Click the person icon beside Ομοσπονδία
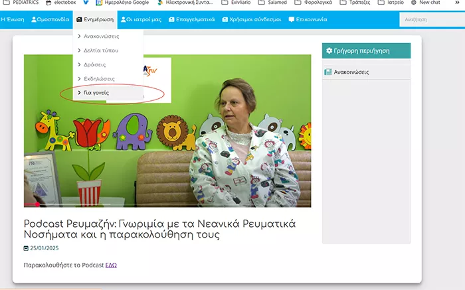 coord(34,19)
